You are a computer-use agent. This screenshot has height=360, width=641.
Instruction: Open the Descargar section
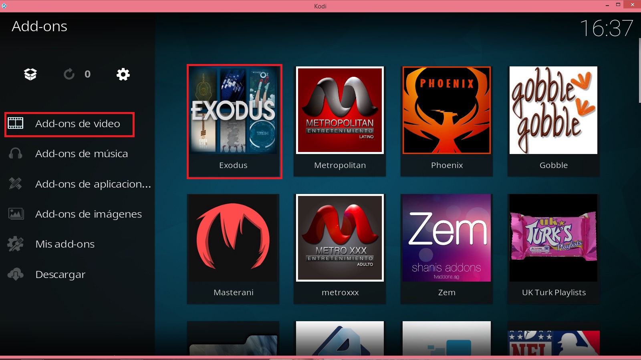click(x=60, y=274)
